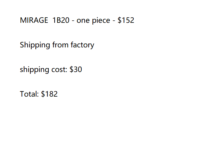The image size is (212, 150).
Task: Click the word "one" in first line
Action: pyautogui.click(x=83, y=20)
